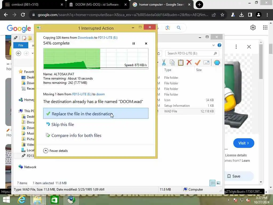Pause the file copy operation
273x205 pixels.
click(x=134, y=44)
